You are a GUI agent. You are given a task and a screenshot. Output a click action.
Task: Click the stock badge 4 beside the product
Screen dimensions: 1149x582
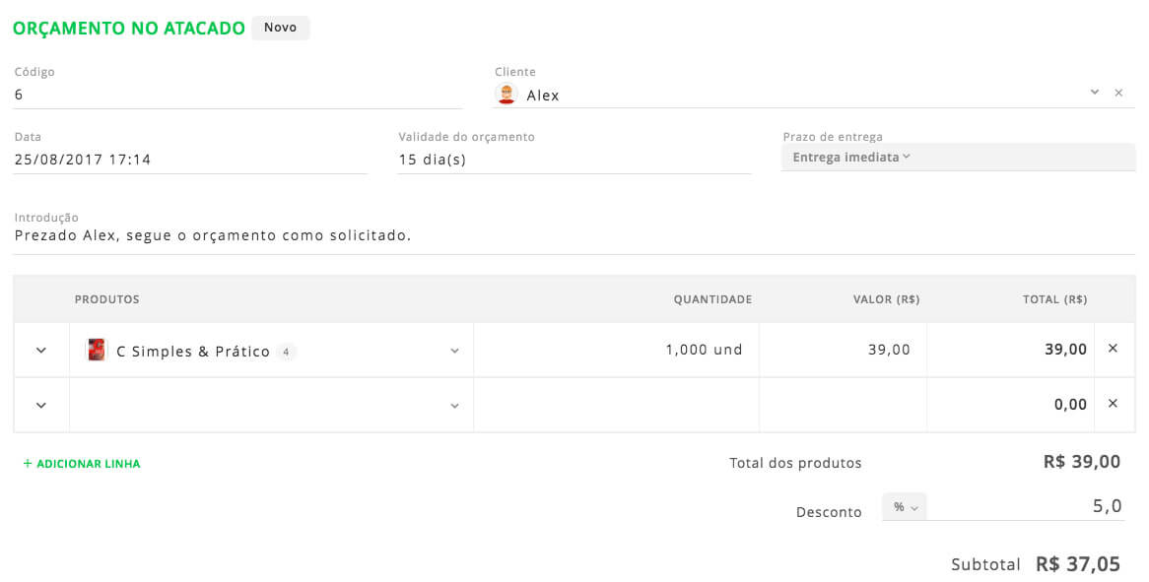point(286,353)
